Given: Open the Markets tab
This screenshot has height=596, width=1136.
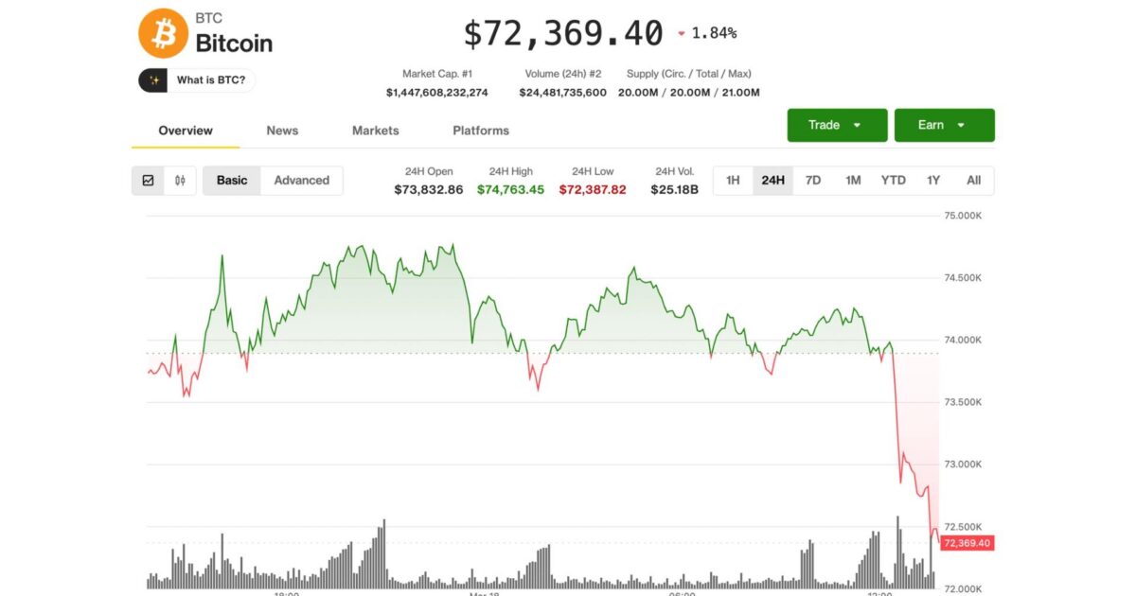Looking at the screenshot, I should tap(375, 131).
